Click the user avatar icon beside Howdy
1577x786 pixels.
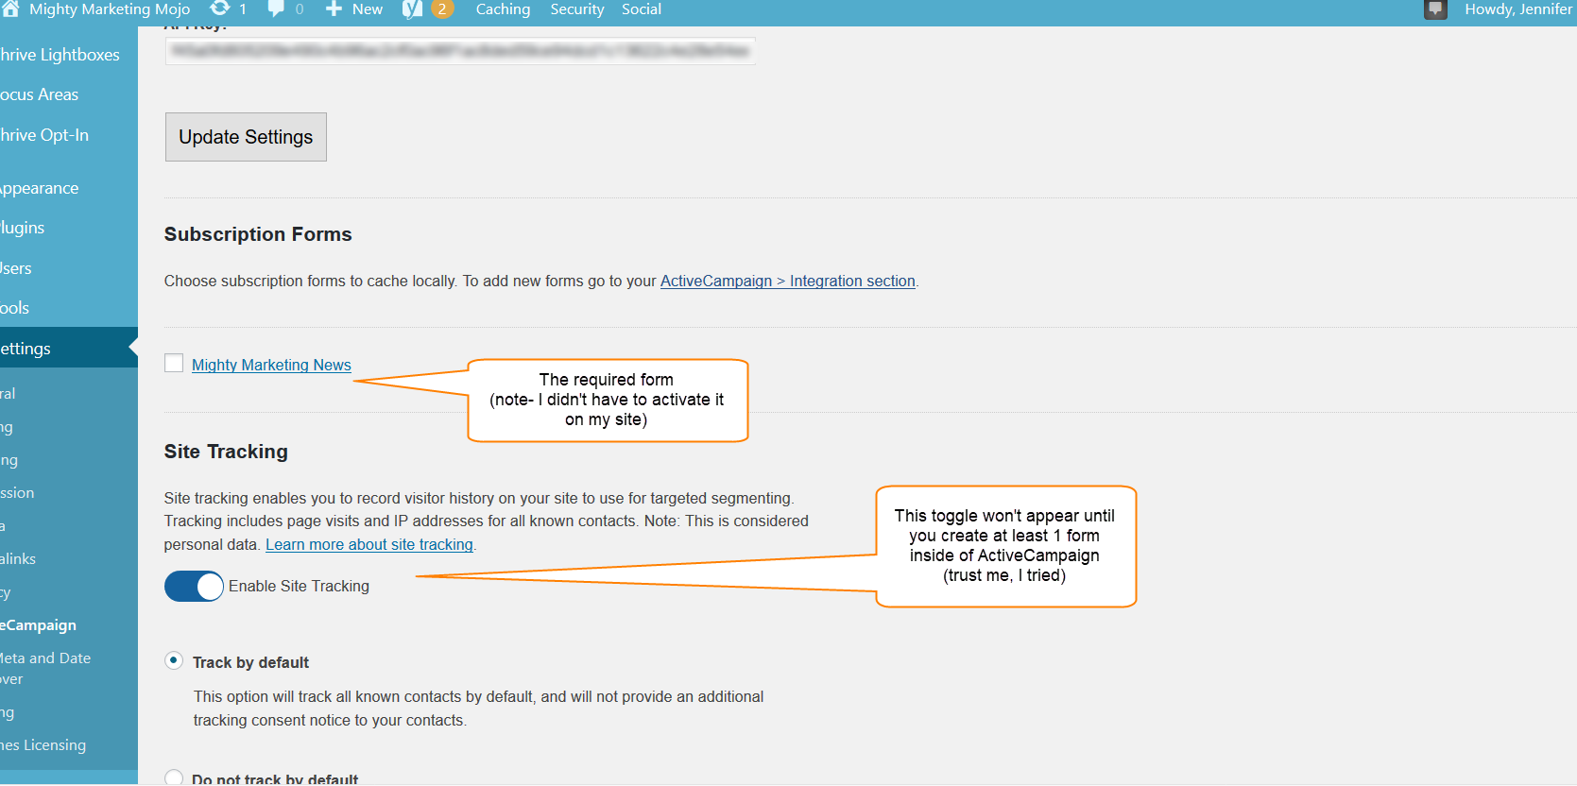coord(1435,9)
